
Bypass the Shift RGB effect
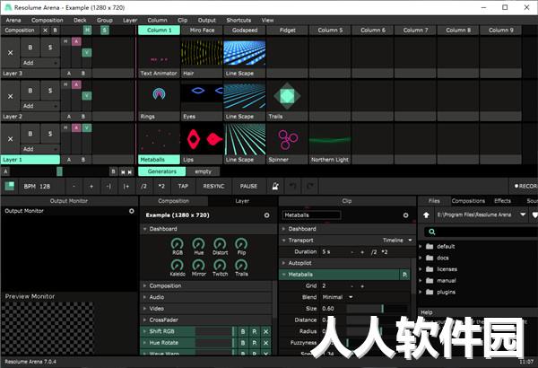pos(243,331)
